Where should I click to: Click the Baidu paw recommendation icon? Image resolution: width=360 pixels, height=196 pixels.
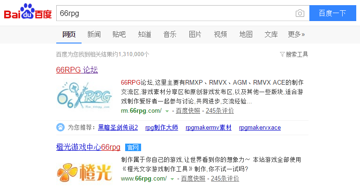point(60,127)
